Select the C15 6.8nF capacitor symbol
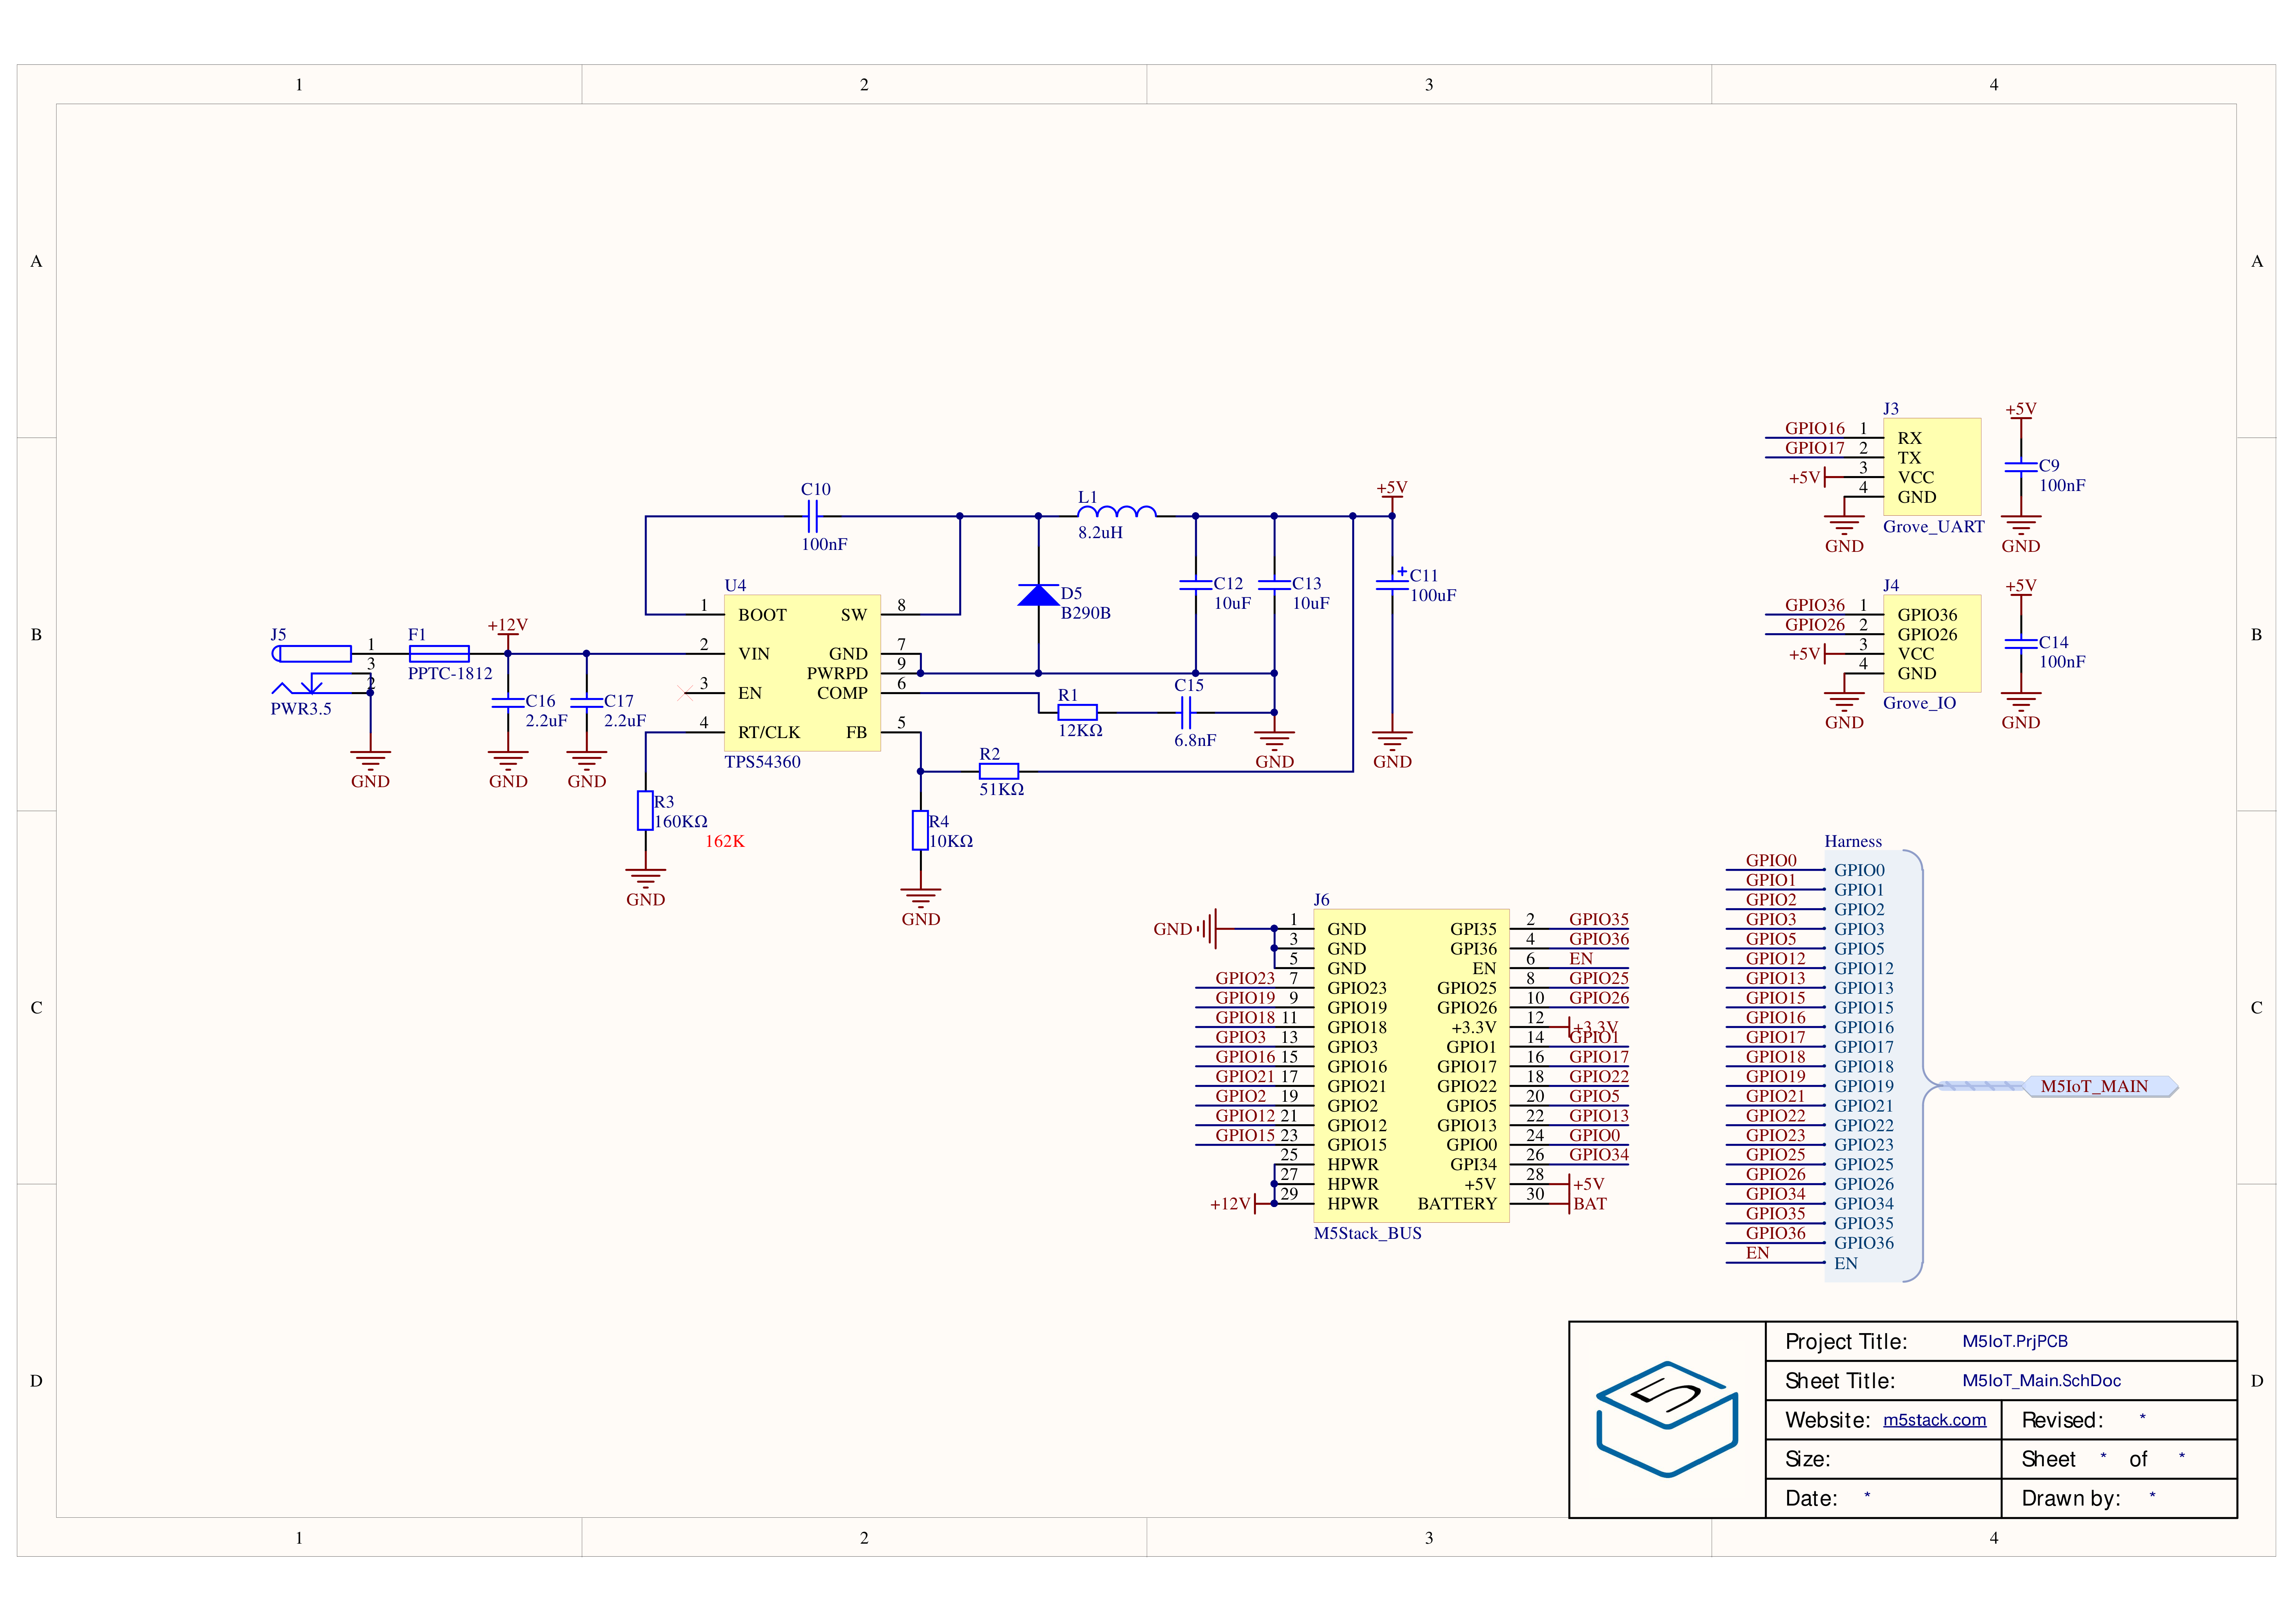The width and height of the screenshot is (2296, 1623). (1186, 713)
